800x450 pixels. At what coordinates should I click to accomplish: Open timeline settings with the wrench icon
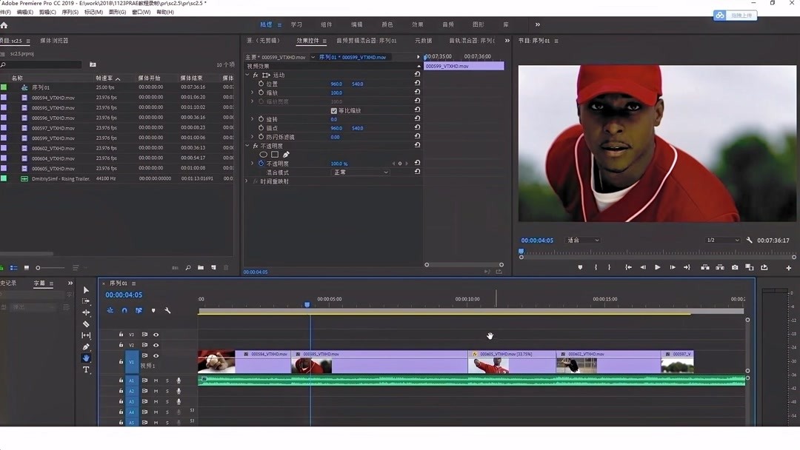(167, 310)
